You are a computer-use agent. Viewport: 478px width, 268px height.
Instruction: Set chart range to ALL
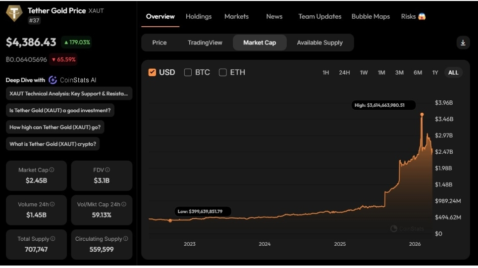453,72
